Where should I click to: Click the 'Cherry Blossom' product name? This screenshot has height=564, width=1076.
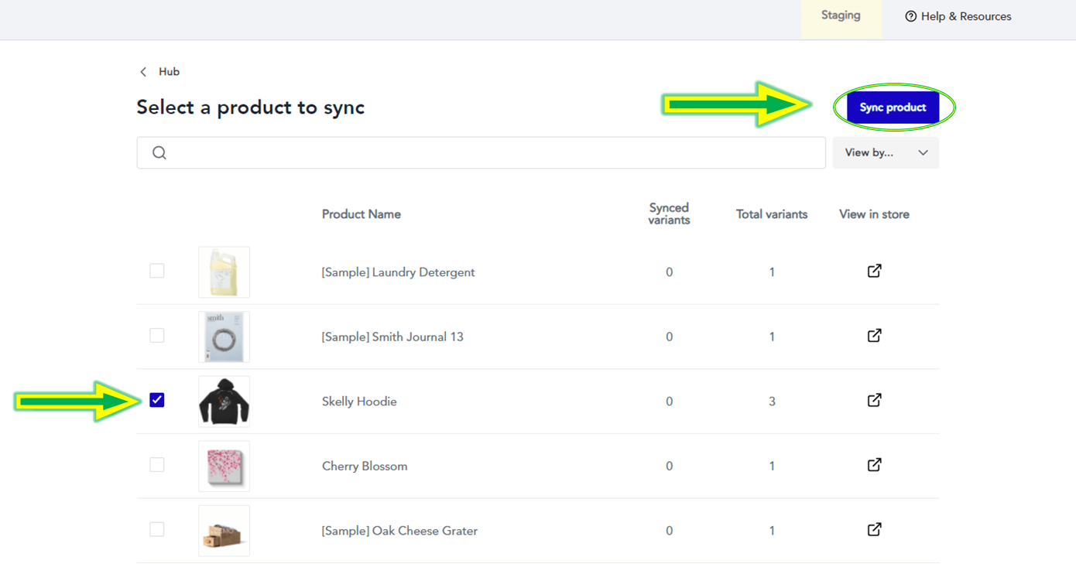pyautogui.click(x=365, y=466)
